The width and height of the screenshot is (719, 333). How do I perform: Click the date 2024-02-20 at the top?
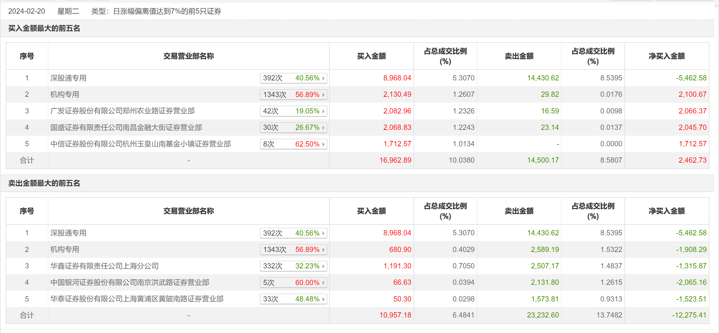coord(27,11)
